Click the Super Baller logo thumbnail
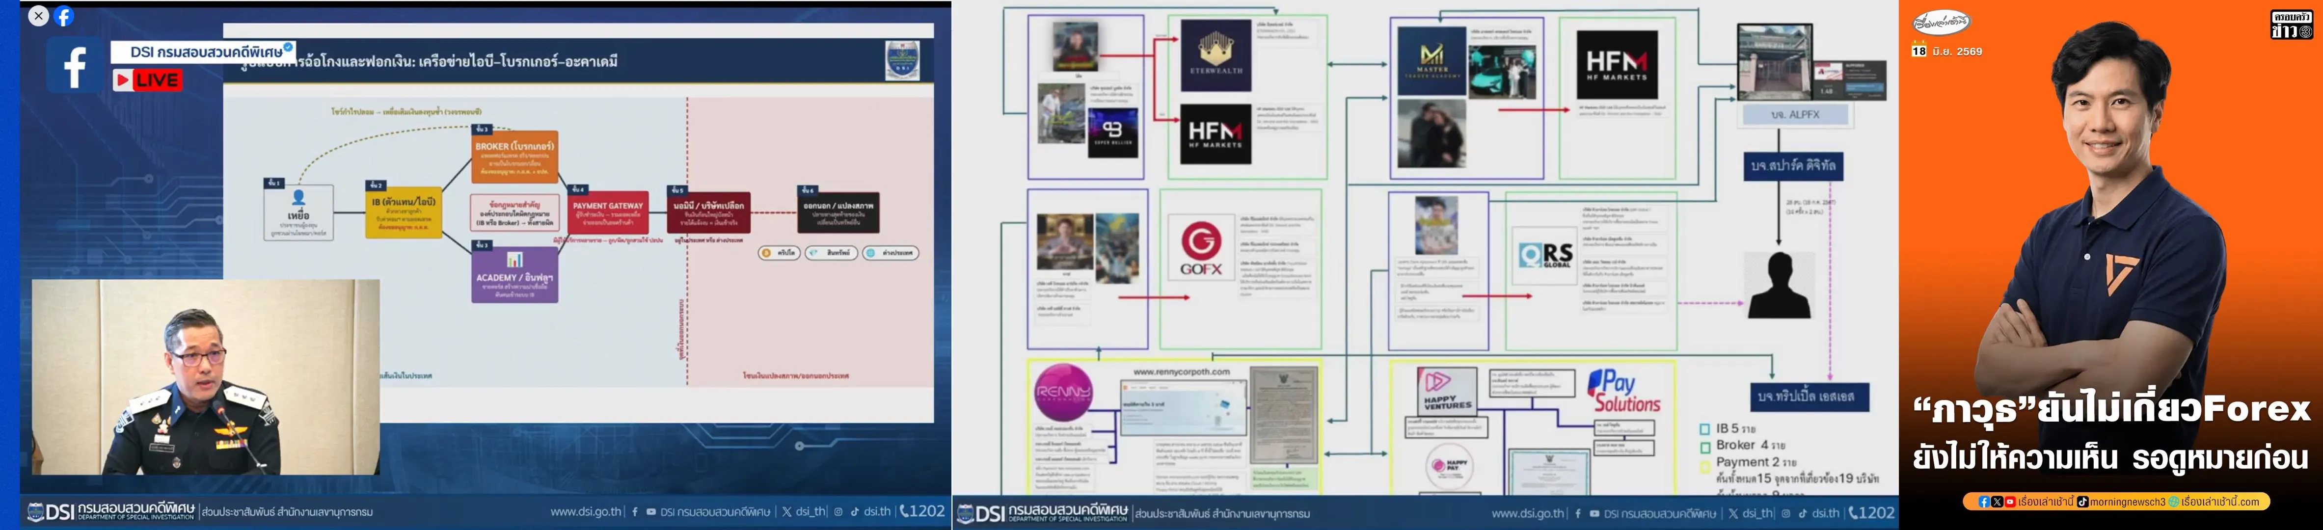 [1113, 133]
